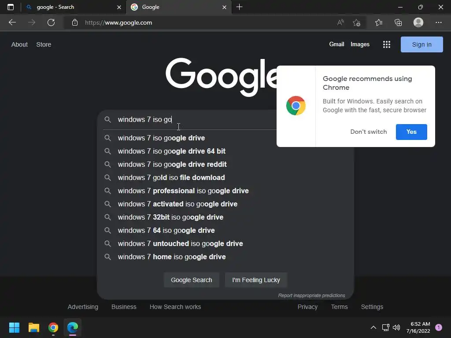Select suggestion 'windows 7 activated iso google drive'
This screenshot has width=451, height=338.
pos(225,204)
